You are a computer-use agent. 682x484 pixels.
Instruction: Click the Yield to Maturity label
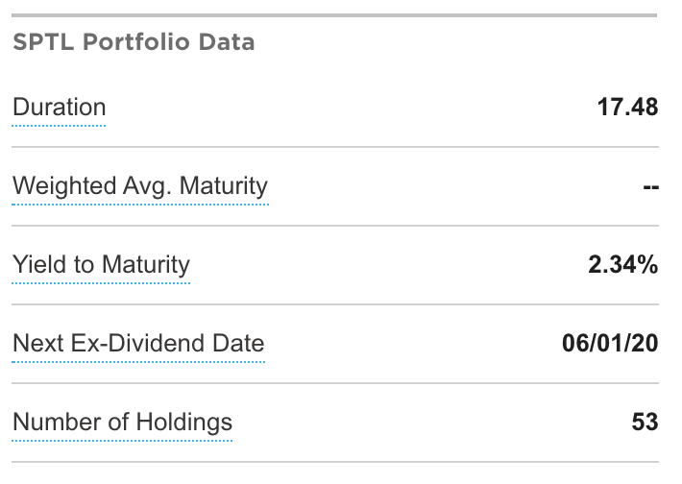point(101,265)
